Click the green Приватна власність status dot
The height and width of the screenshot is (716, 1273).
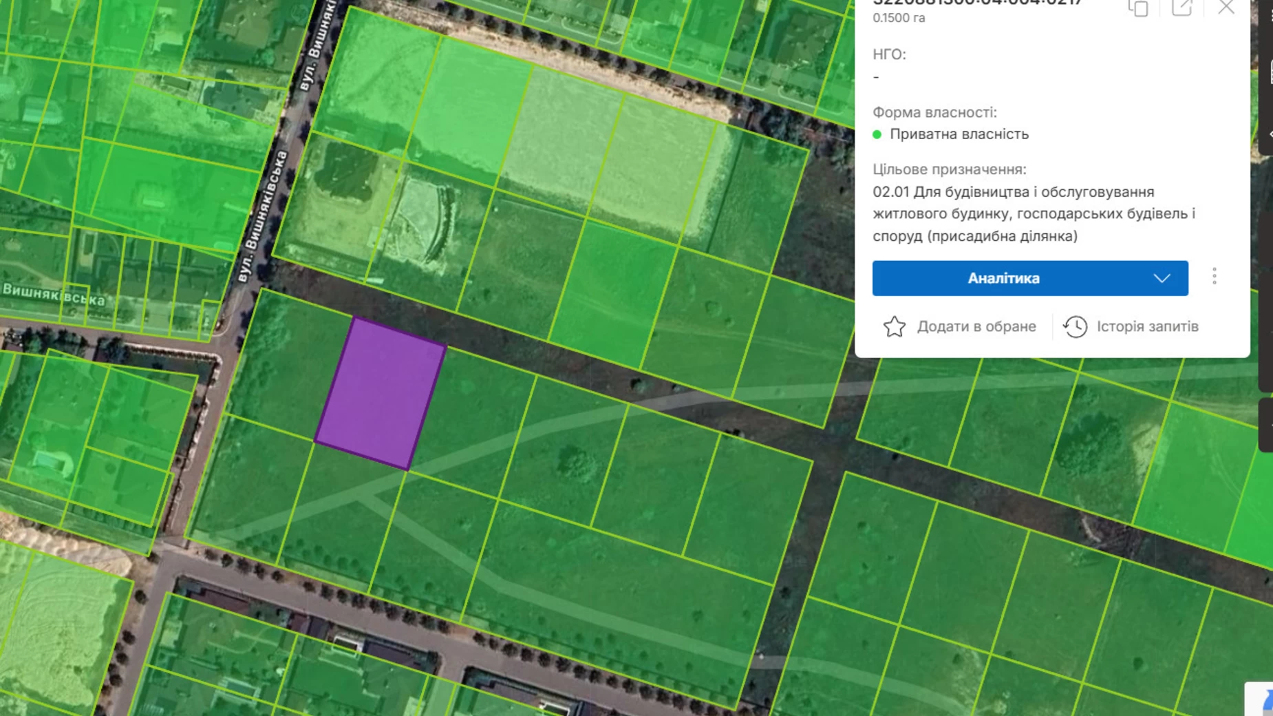(x=877, y=134)
